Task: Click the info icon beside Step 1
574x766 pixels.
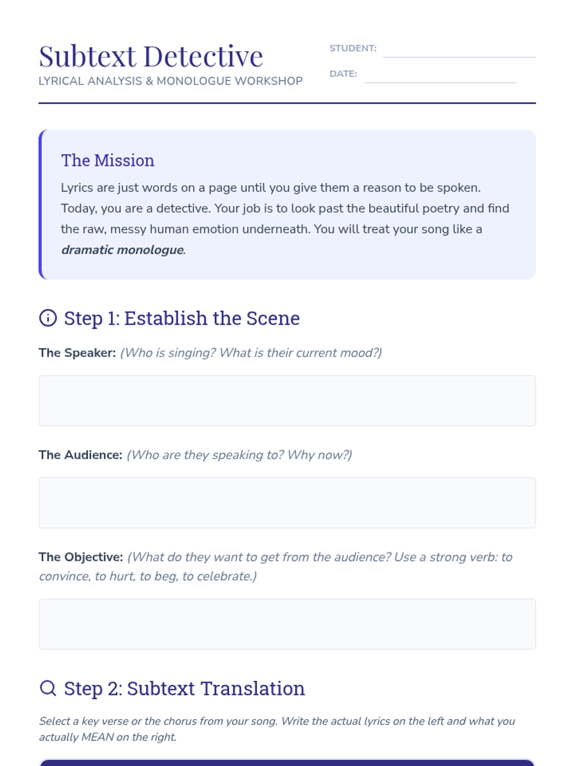Action: 48,318
